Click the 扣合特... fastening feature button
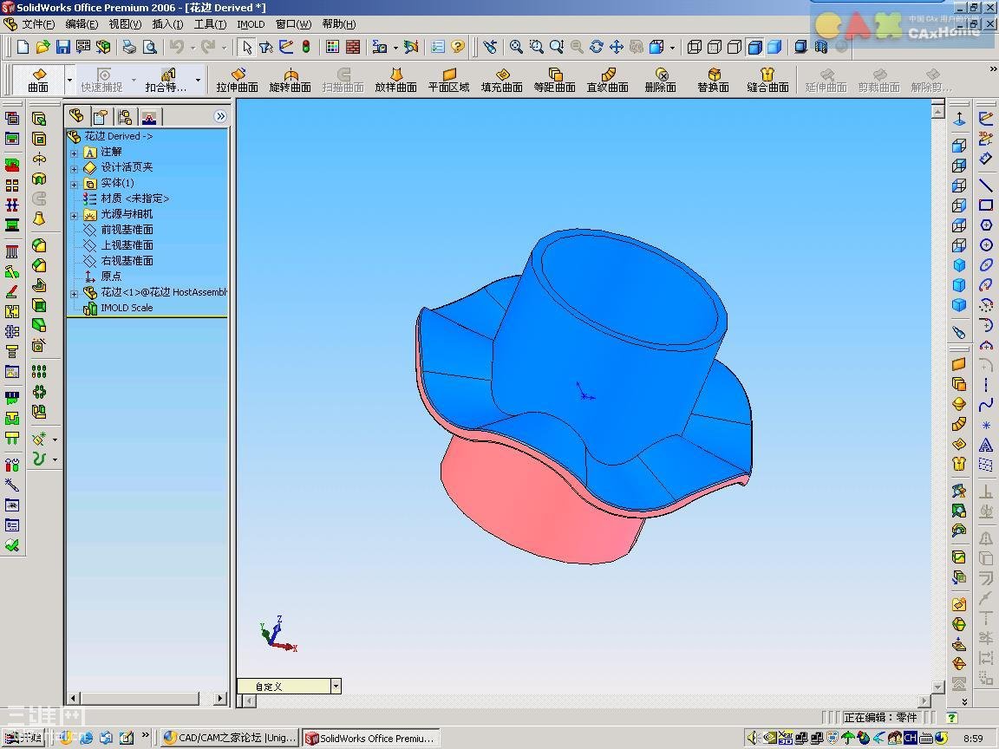Screen dimensions: 999x749 (166, 81)
